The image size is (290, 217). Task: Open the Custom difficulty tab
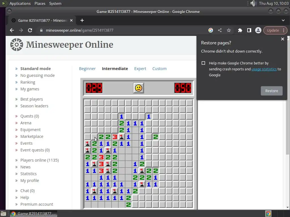159,69
